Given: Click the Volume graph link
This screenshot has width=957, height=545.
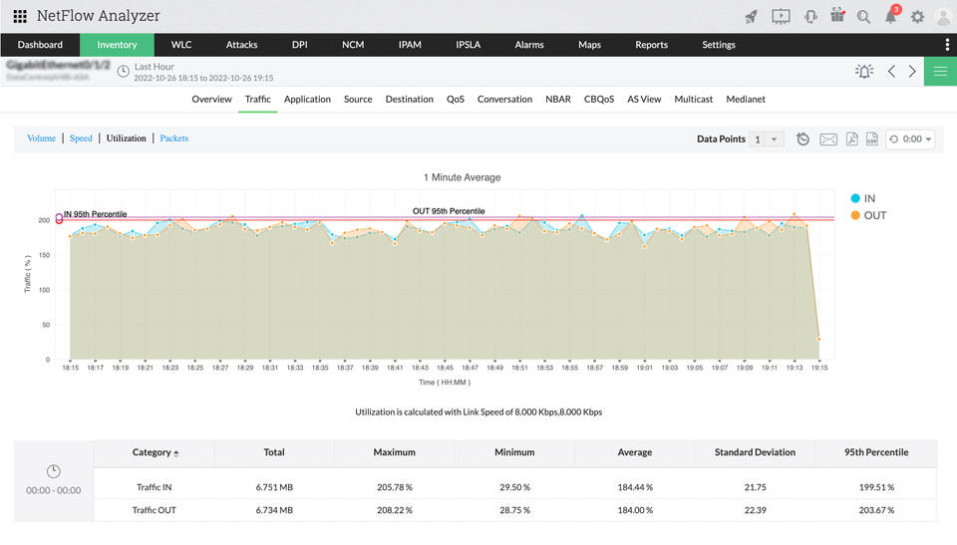Looking at the screenshot, I should click(x=41, y=138).
